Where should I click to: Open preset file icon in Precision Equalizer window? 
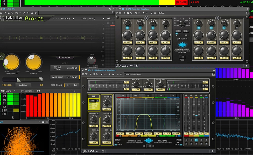247,13
